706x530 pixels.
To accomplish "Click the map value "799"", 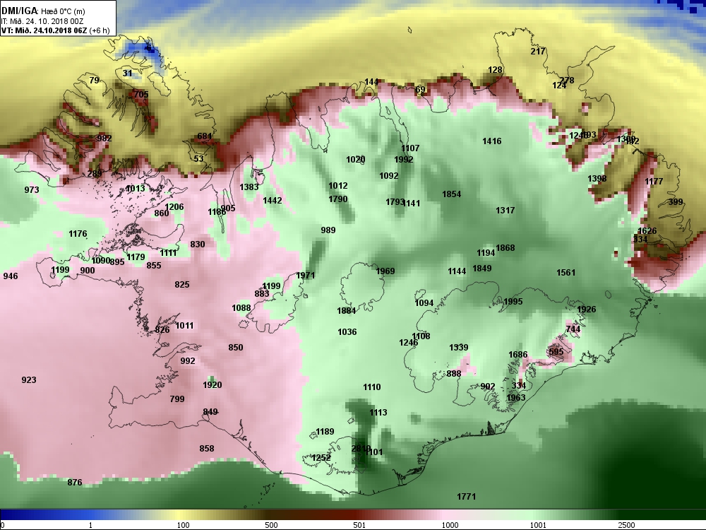I will click(177, 399).
